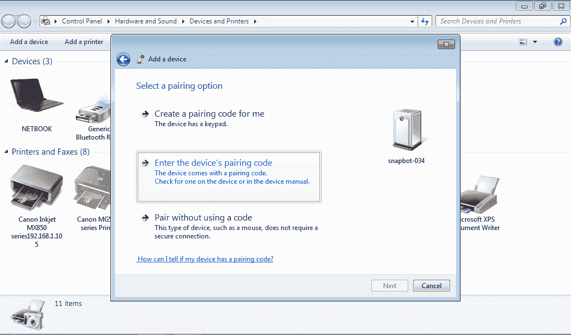Click the printer-camera icon in details pane
This screenshot has height=335, width=571.
[x=28, y=314]
